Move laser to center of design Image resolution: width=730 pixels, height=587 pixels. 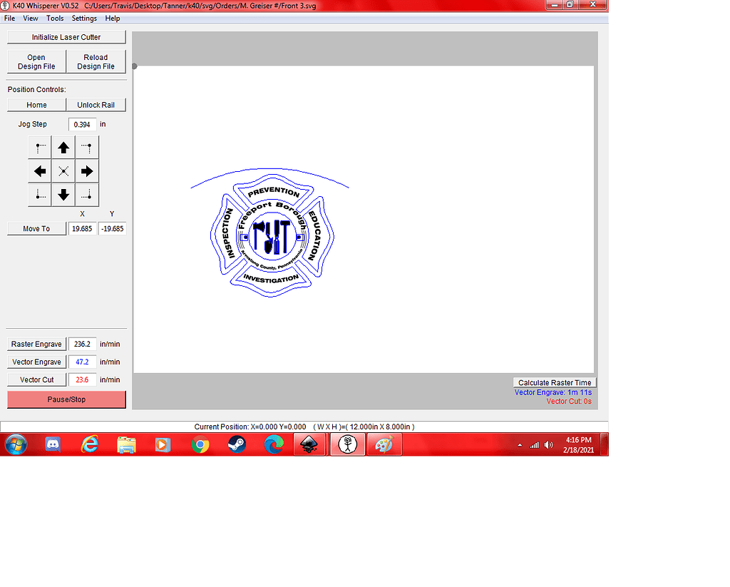pyautogui.click(x=63, y=171)
